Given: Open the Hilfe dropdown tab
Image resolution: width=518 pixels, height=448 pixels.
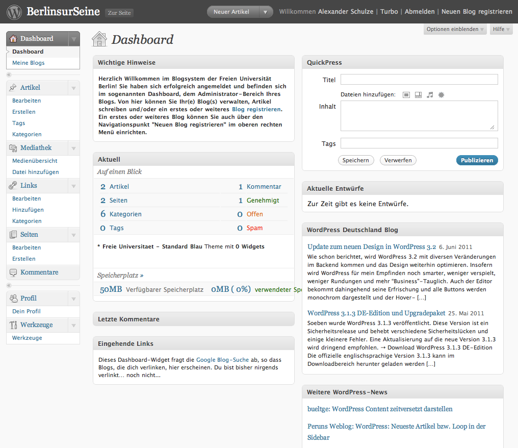Looking at the screenshot, I should (x=501, y=30).
